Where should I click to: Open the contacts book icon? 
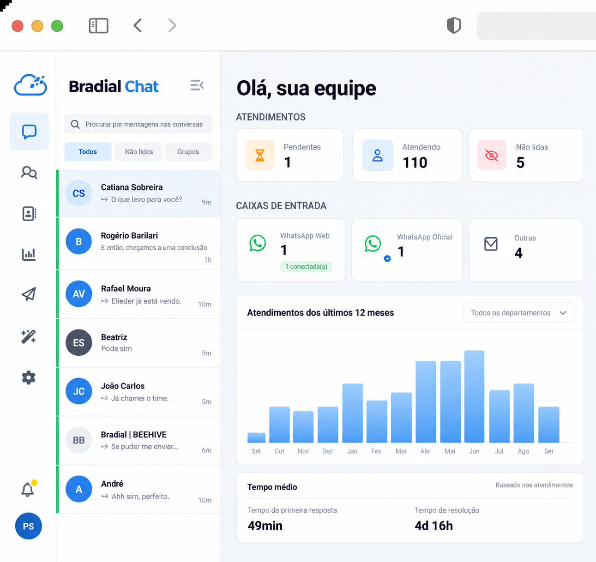click(29, 213)
